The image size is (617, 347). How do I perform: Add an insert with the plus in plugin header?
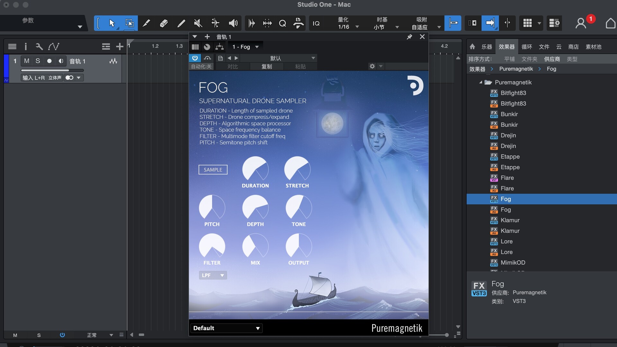[x=207, y=37]
